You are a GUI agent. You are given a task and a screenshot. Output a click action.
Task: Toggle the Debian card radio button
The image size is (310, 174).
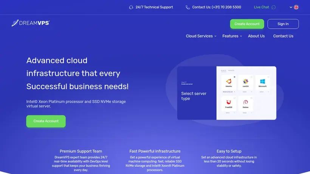[x=251, y=98]
